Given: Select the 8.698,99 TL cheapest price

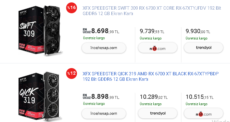Looking at the screenshot, I should click(105, 31).
